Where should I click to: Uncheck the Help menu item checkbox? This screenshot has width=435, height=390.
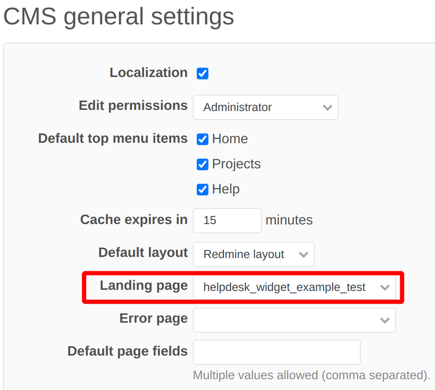coord(202,189)
